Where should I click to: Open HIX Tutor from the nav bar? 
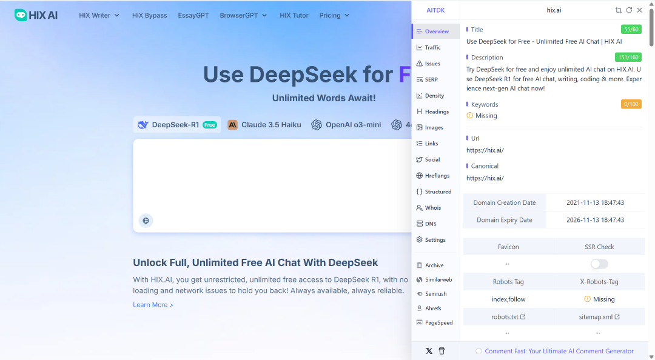(294, 15)
